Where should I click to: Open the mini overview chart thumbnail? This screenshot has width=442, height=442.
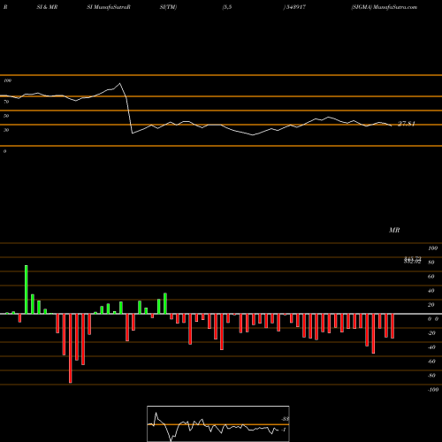(x=218, y=423)
